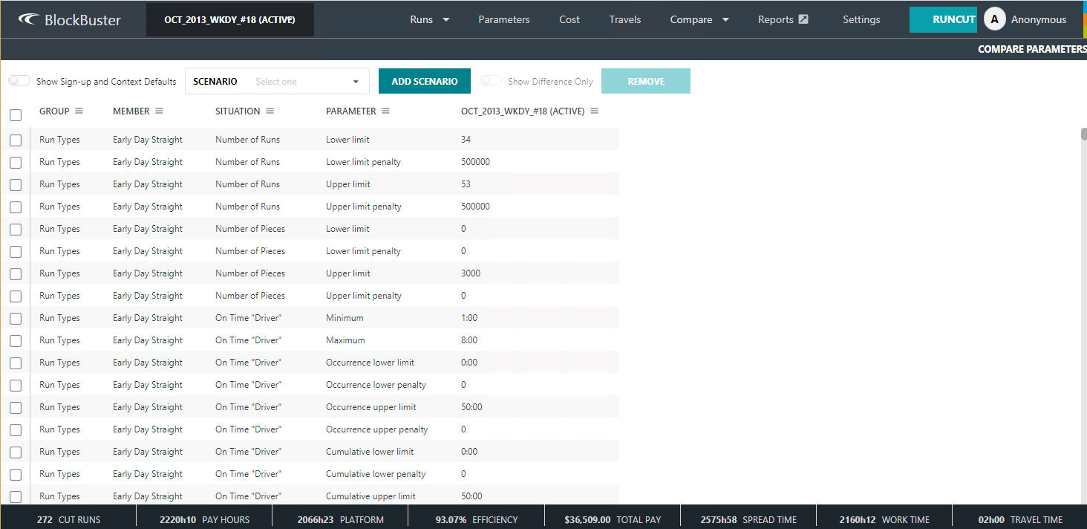
Task: Select the OCT_2013_WKDY_#18 (ACTIVE) tab
Action: [x=229, y=19]
